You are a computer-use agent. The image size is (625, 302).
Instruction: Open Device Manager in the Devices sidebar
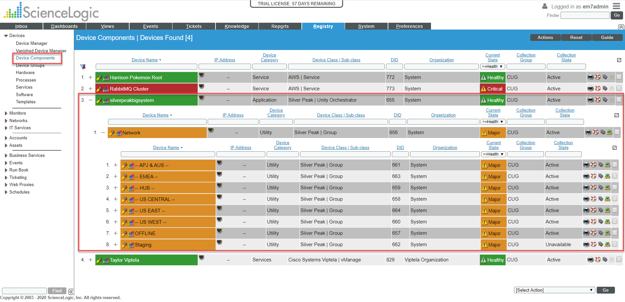(x=32, y=43)
